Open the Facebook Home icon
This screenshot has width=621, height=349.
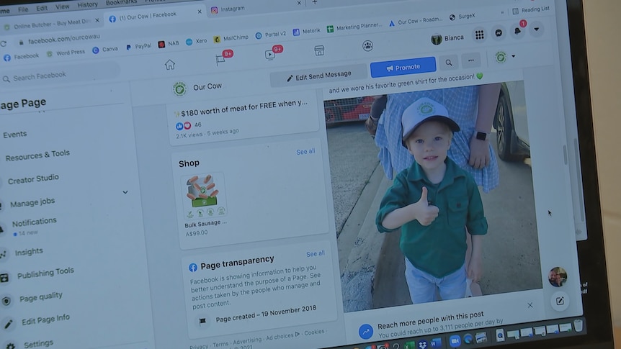(170, 65)
